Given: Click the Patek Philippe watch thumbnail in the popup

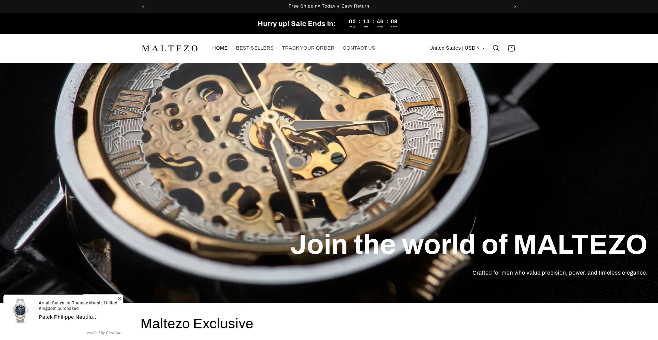Looking at the screenshot, I should [20, 311].
